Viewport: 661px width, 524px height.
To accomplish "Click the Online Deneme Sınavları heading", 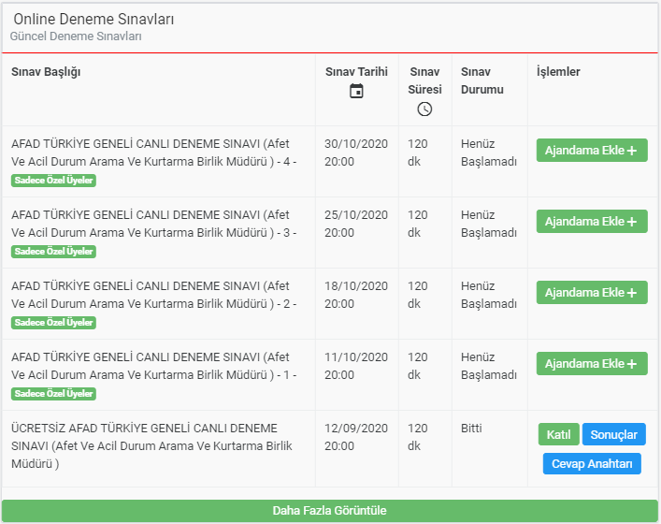I will tap(93, 19).
